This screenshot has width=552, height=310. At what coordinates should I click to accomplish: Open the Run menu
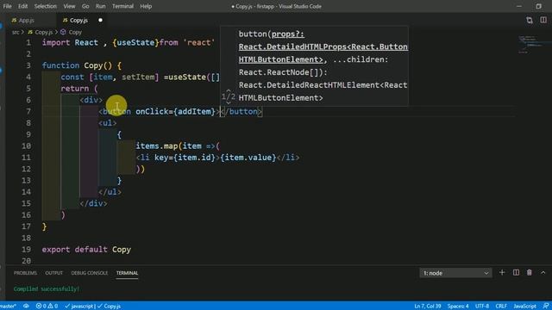[100, 6]
